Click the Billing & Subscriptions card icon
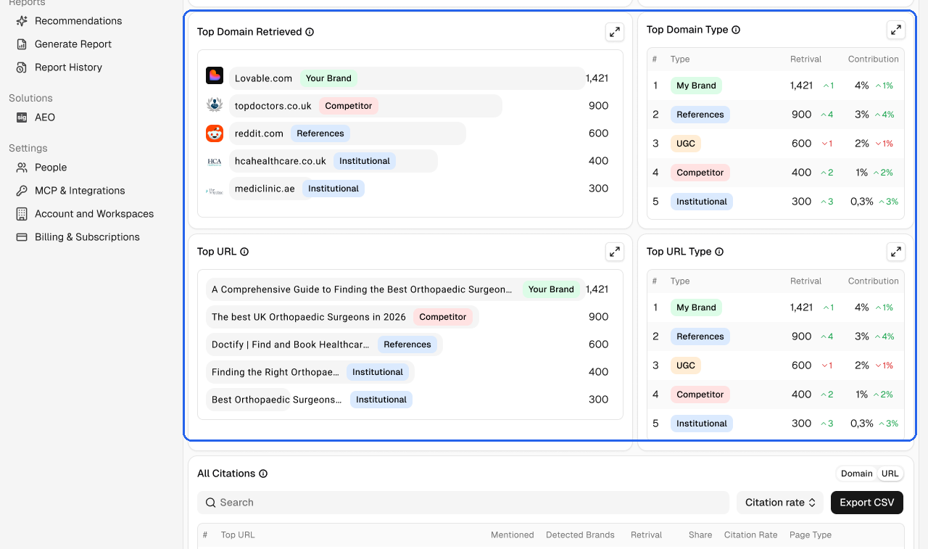Image resolution: width=928 pixels, height=549 pixels. click(22, 237)
